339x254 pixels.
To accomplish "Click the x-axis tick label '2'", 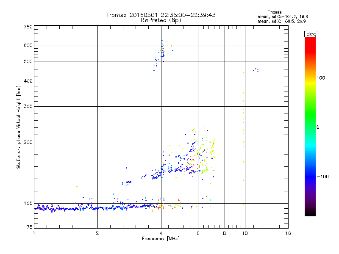I will click(97, 233).
